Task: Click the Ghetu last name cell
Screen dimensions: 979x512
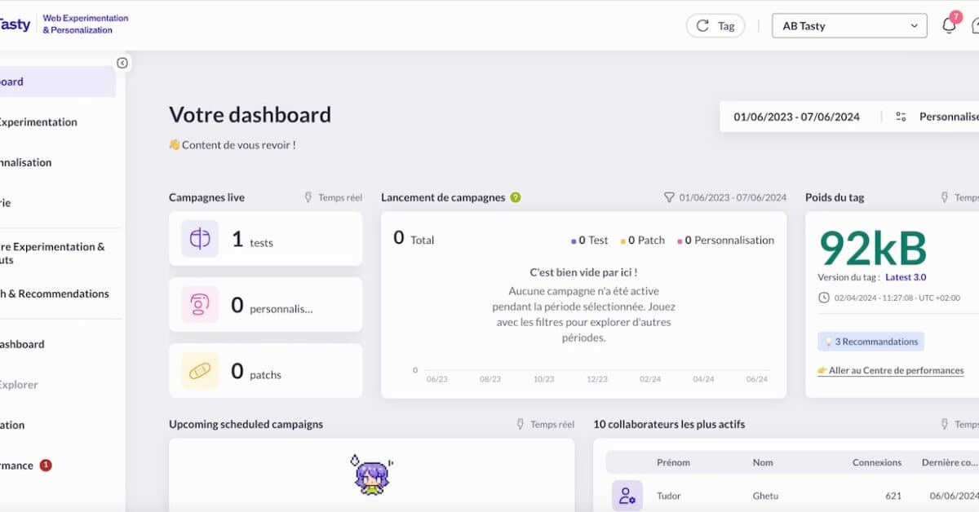Action: (x=766, y=496)
